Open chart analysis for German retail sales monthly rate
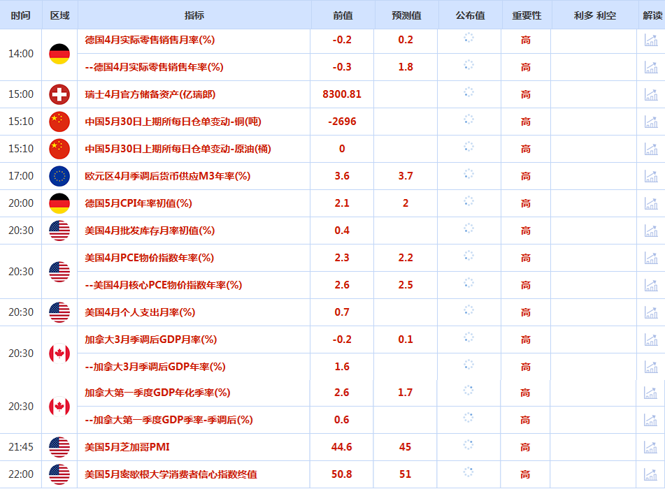 651,40
